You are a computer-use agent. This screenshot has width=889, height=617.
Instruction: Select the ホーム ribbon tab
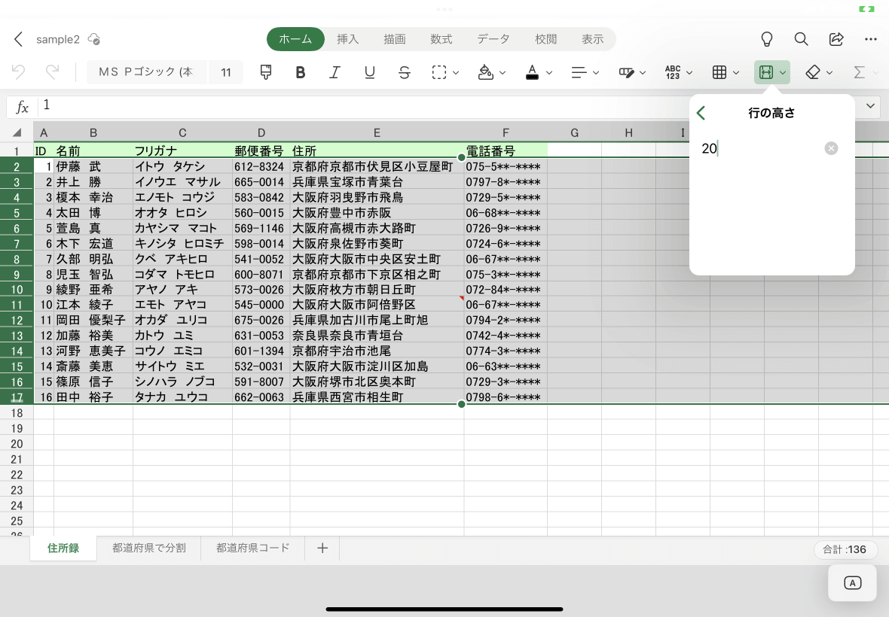(295, 39)
